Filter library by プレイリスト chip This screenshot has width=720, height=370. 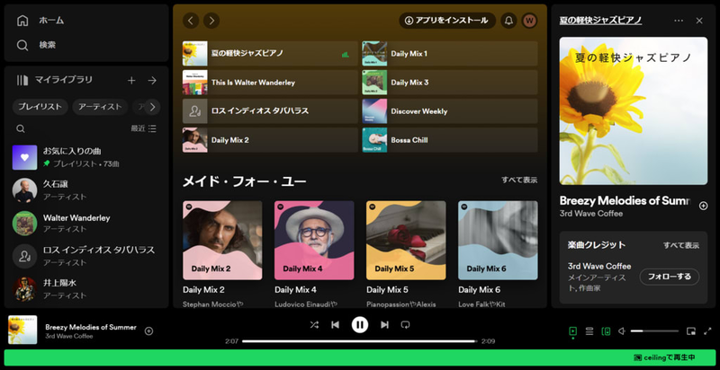pyautogui.click(x=40, y=107)
